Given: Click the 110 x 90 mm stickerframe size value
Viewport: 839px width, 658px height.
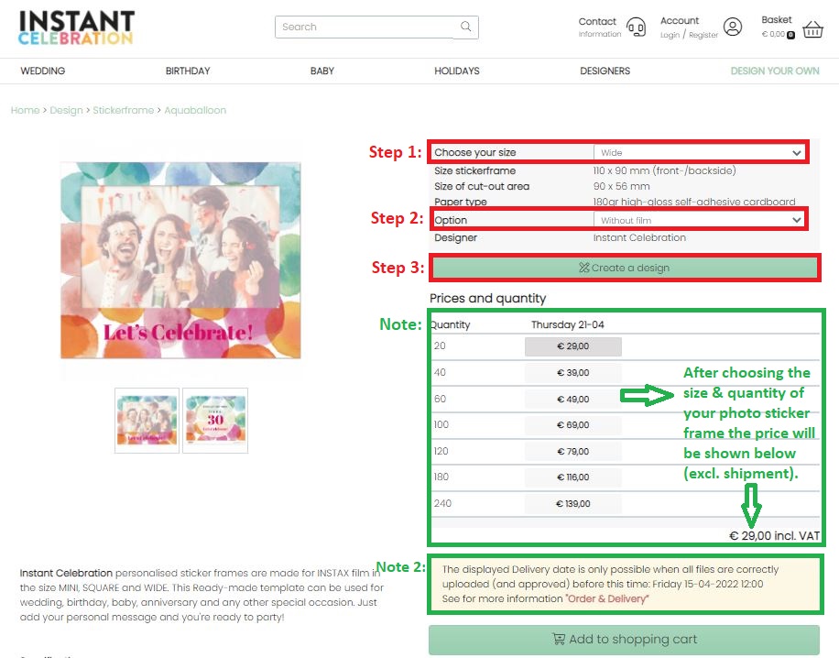Looking at the screenshot, I should tap(665, 170).
